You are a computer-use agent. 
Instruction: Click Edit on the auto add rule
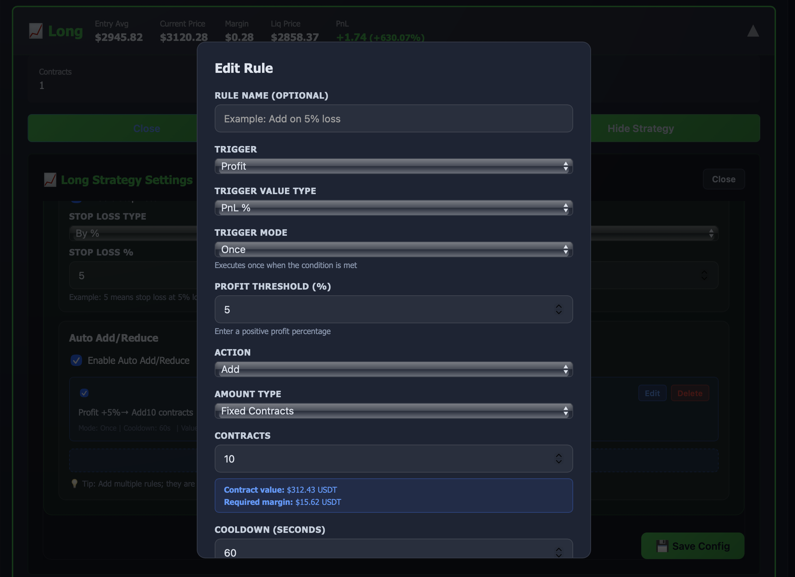click(652, 393)
